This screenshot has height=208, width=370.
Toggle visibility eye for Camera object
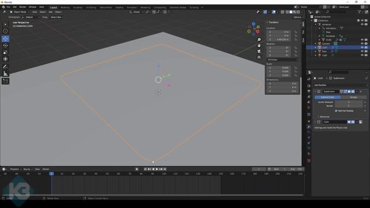coord(362,44)
